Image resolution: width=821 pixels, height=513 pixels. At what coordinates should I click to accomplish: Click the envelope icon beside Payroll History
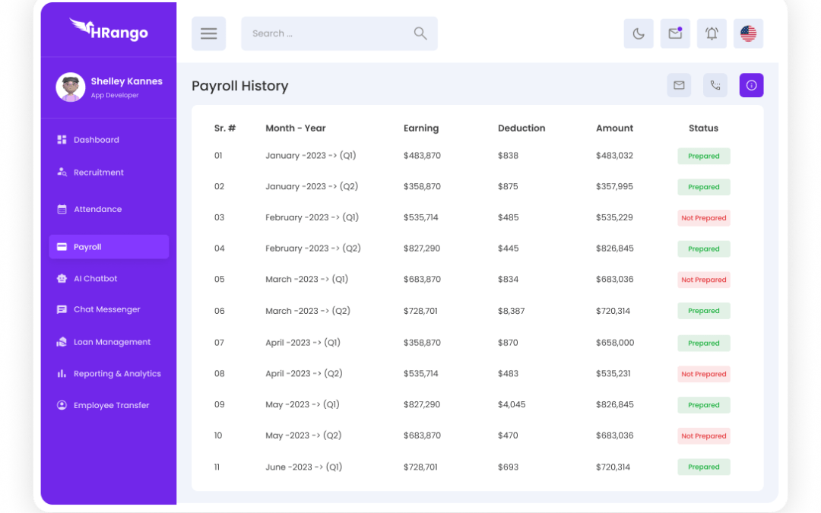[x=679, y=85]
